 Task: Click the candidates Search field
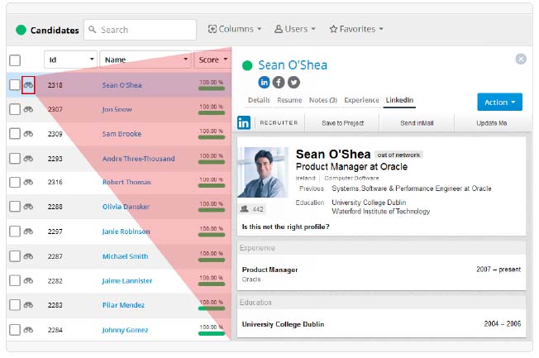point(141,30)
